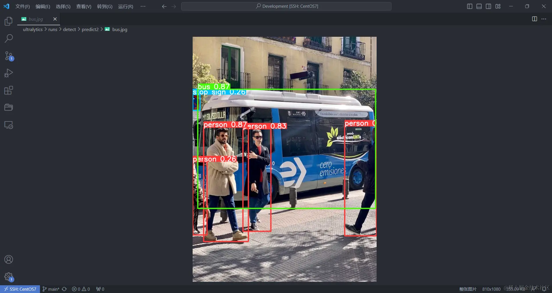This screenshot has width=552, height=293.
Task: Toggle the bottom panel layout button
Action: click(479, 6)
